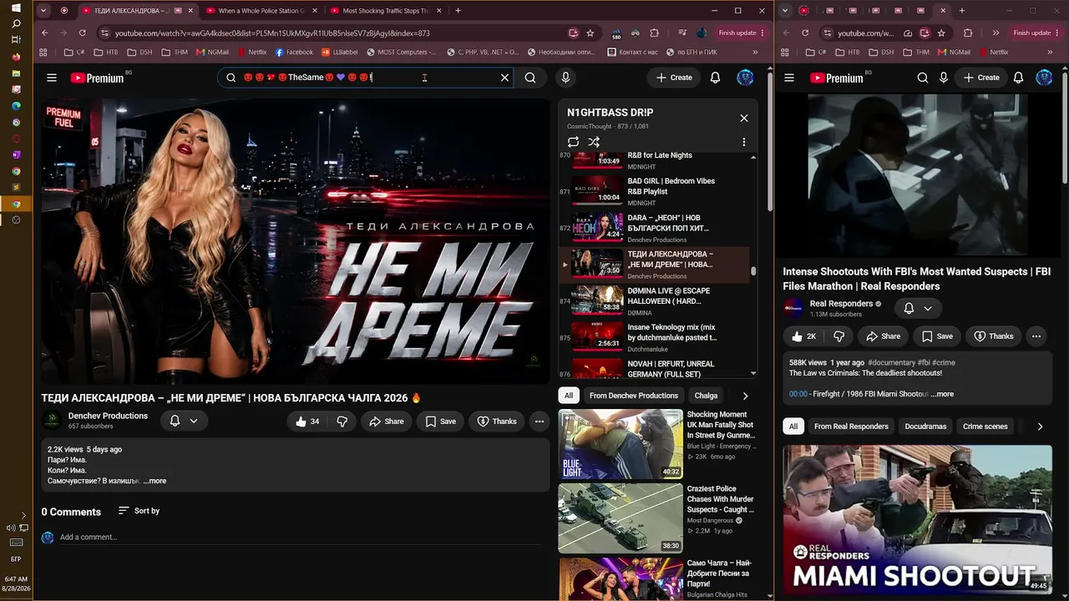This screenshot has height=601, width=1069.
Task: Close the N1GHTBASS DR!P playlist panel
Action: pyautogui.click(x=744, y=118)
